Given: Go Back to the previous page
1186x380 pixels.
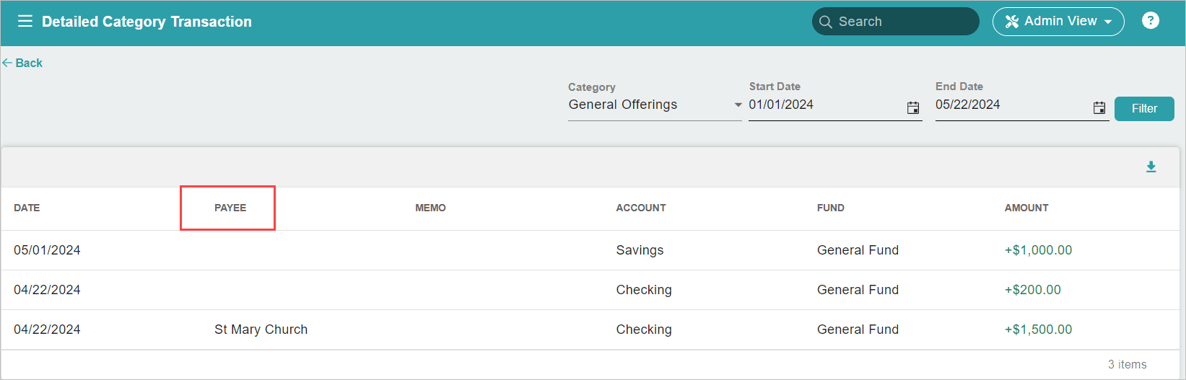Looking at the screenshot, I should [x=22, y=63].
